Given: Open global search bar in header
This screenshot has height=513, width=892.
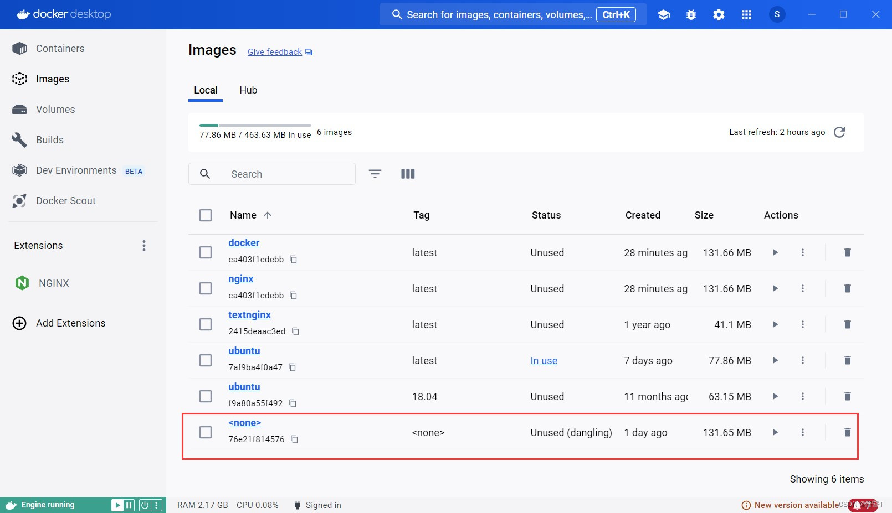Looking at the screenshot, I should (513, 14).
